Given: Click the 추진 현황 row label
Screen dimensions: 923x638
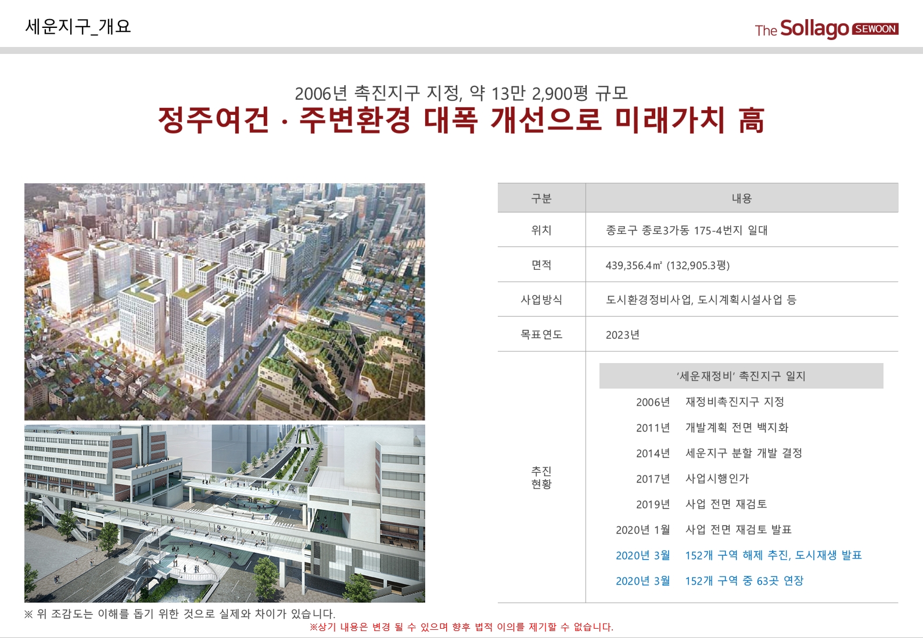Looking at the screenshot, I should click(x=541, y=477).
